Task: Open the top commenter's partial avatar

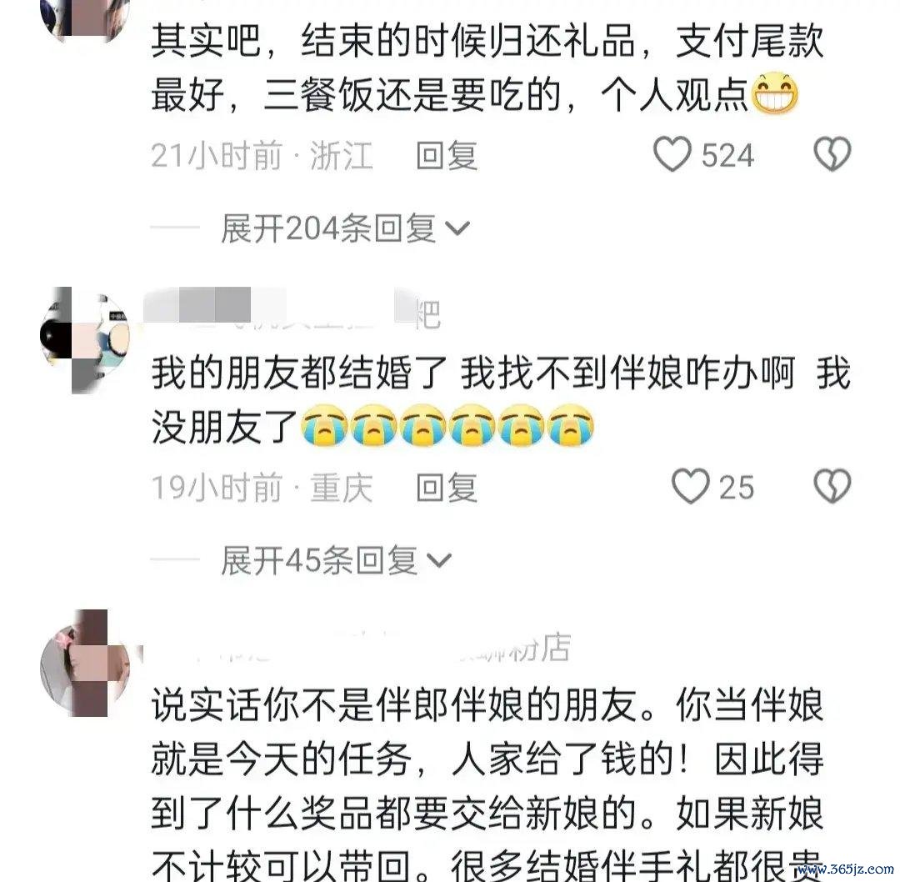Action: click(84, 20)
